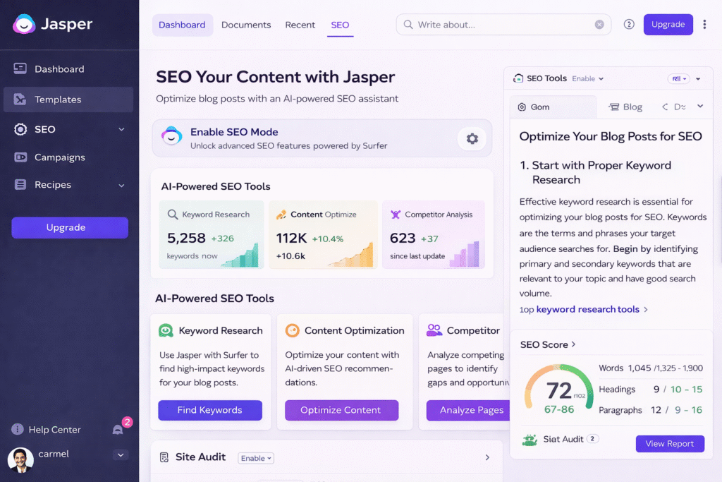
Task: Click the Templates sidebar icon
Action: (x=20, y=100)
